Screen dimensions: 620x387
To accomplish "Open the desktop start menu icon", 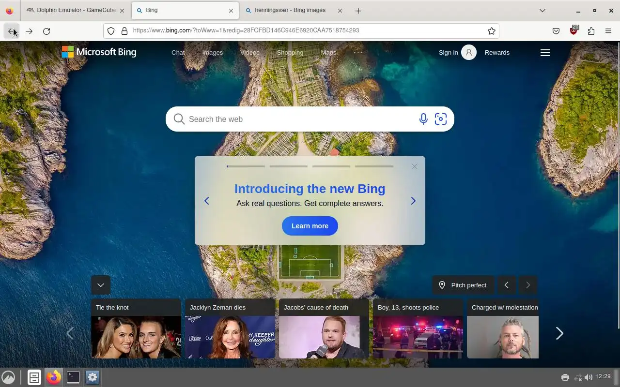I will coord(8,377).
